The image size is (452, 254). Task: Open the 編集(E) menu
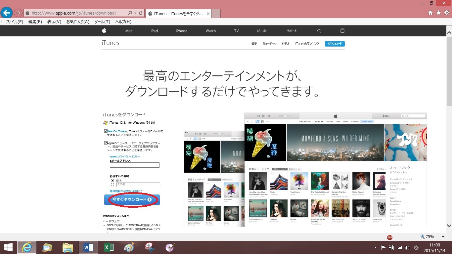35,22
